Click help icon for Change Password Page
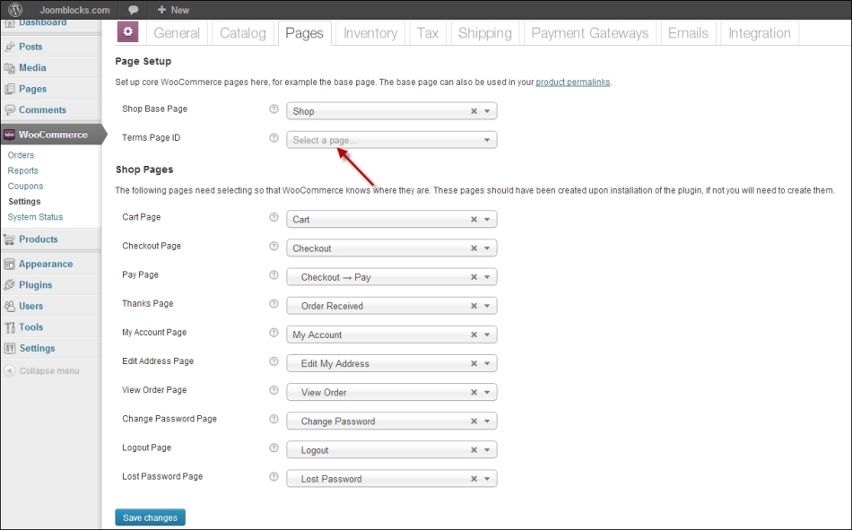This screenshot has height=530, width=852. click(274, 419)
